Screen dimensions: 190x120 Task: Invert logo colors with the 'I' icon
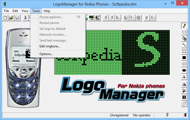pyautogui.click(x=184, y=97)
